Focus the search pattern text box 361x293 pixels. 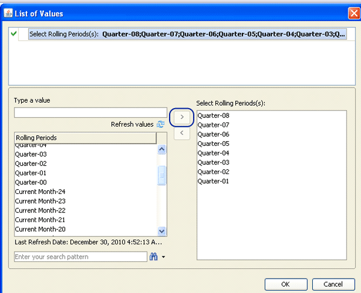(x=80, y=256)
